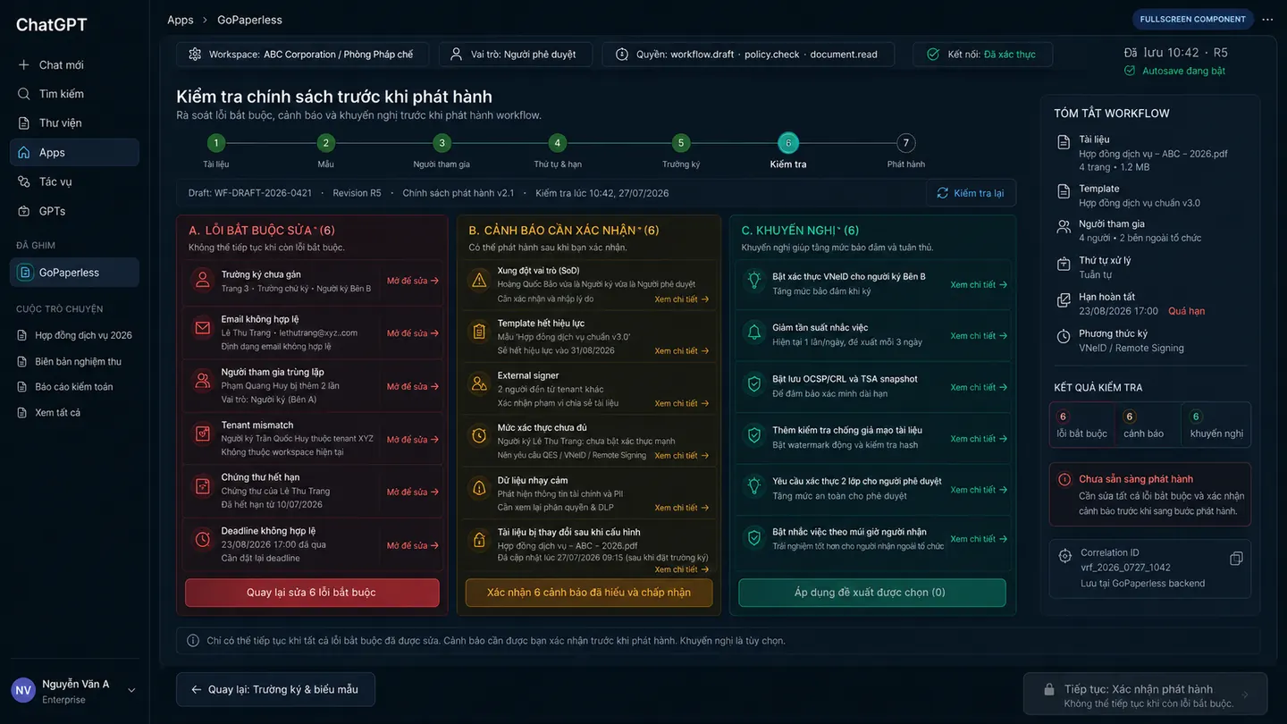This screenshot has height=724, width=1287.
Task: Click the Template hết hiệu lực clipboard icon
Action: click(x=480, y=332)
